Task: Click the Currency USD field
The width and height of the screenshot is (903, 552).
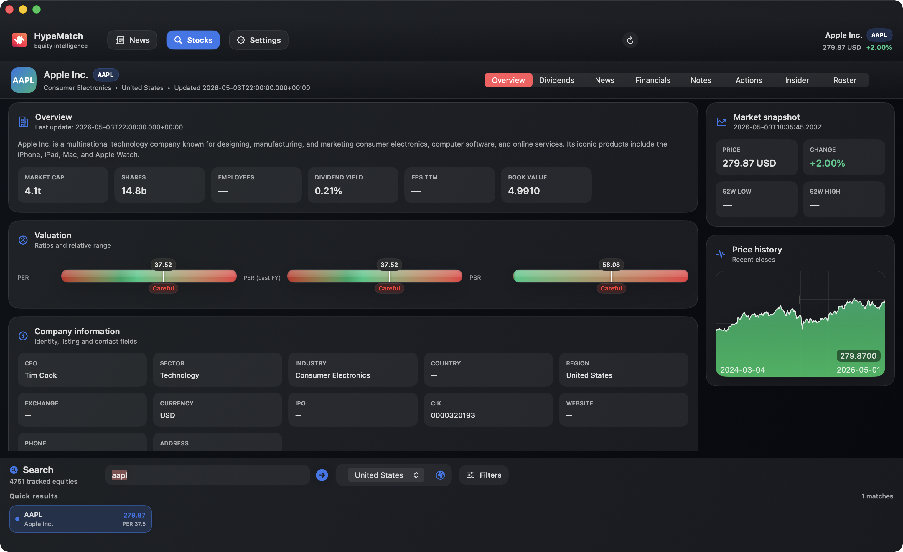Action: coord(217,409)
